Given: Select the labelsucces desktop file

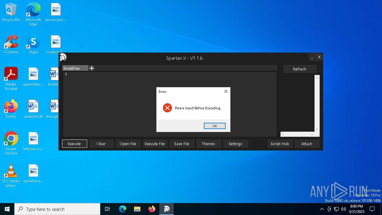Looking at the screenshot, I should (x=33, y=142).
